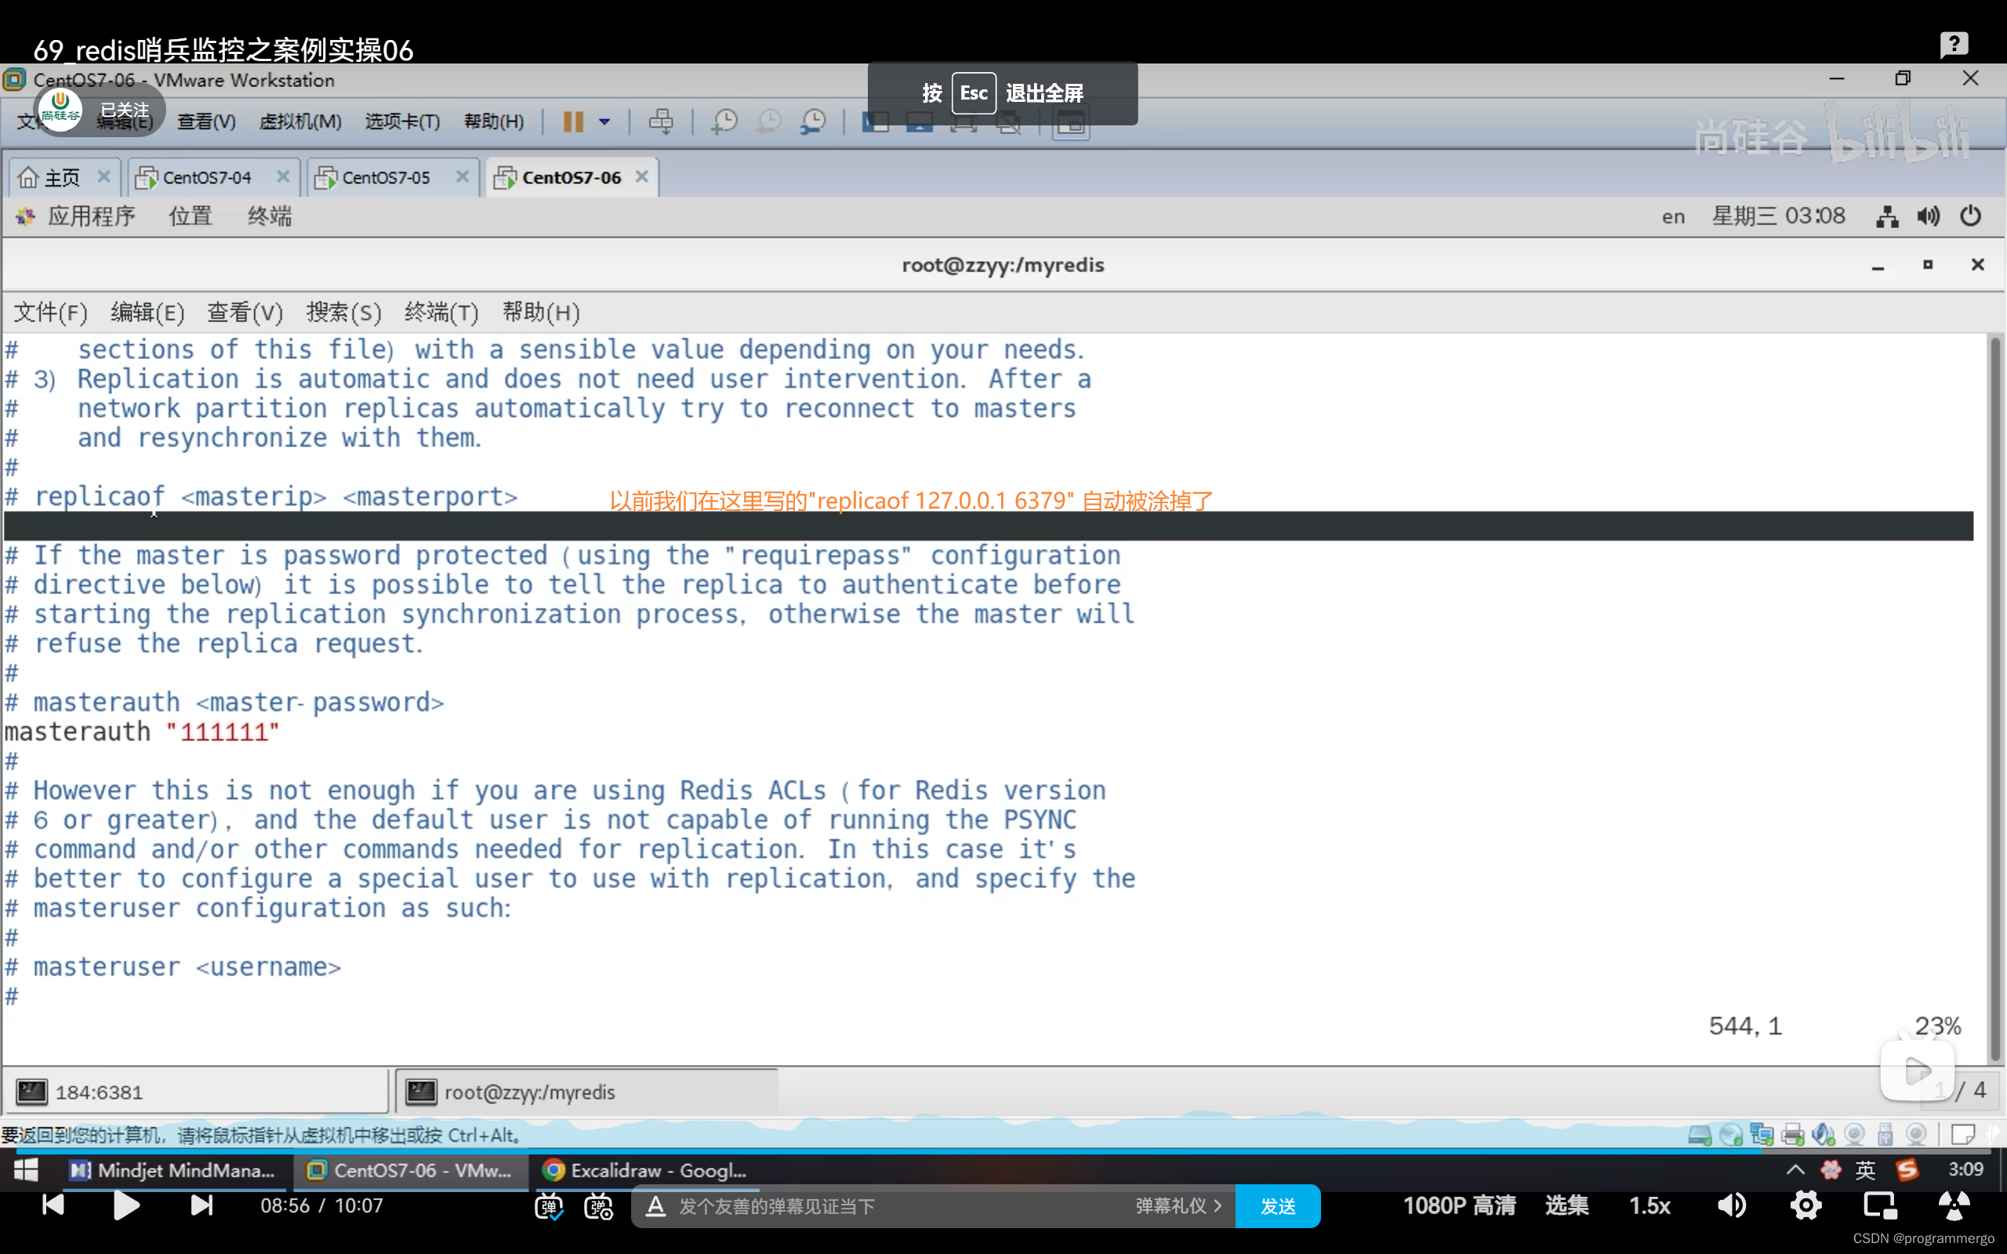The width and height of the screenshot is (2007, 1254).
Task: Click the Sogou input tray icon
Action: point(1908,1170)
